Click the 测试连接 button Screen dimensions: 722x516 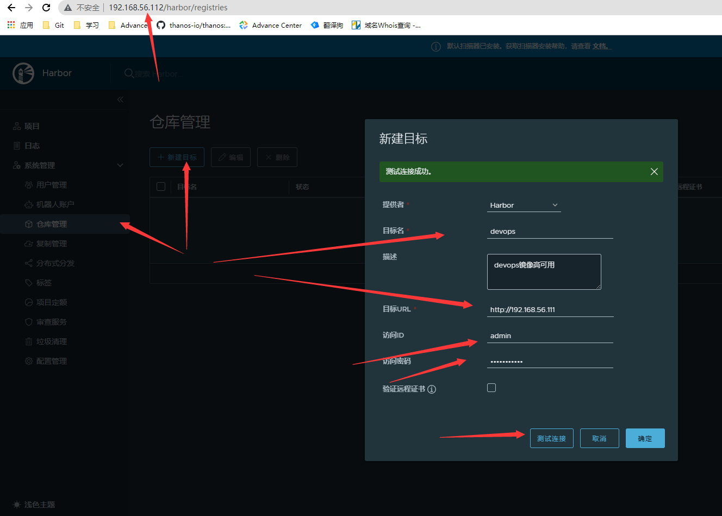point(551,438)
